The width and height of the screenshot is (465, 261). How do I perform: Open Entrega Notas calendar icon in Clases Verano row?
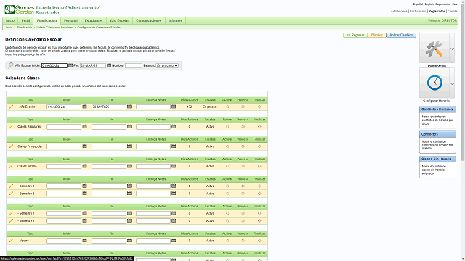[x=174, y=166]
